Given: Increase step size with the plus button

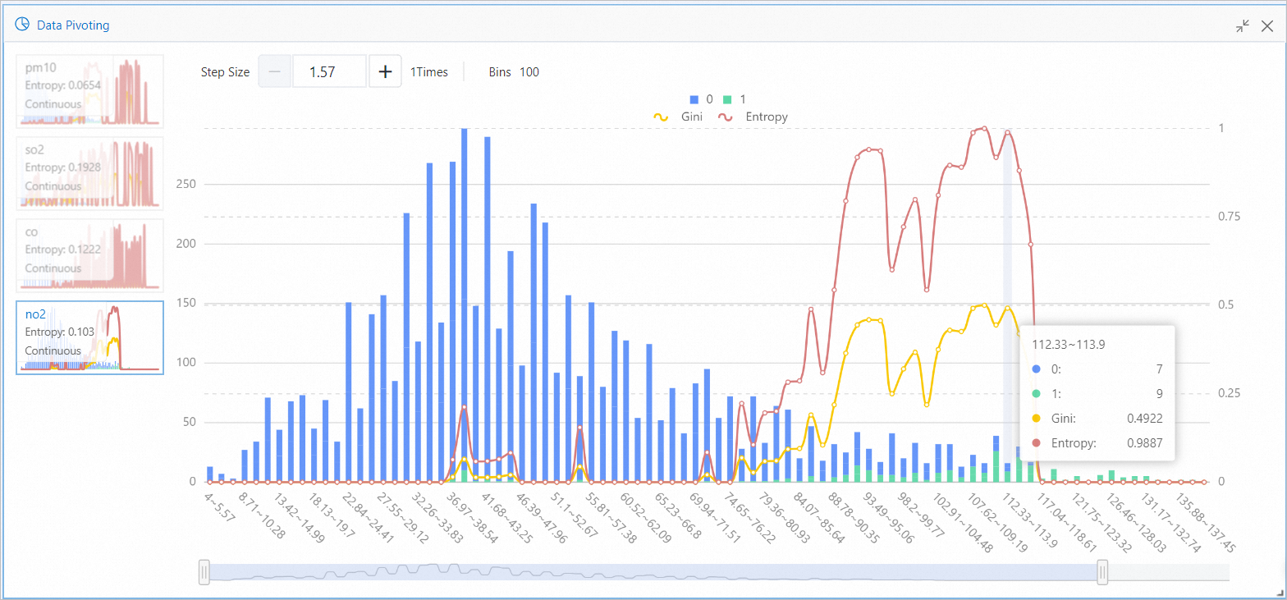Looking at the screenshot, I should [385, 71].
